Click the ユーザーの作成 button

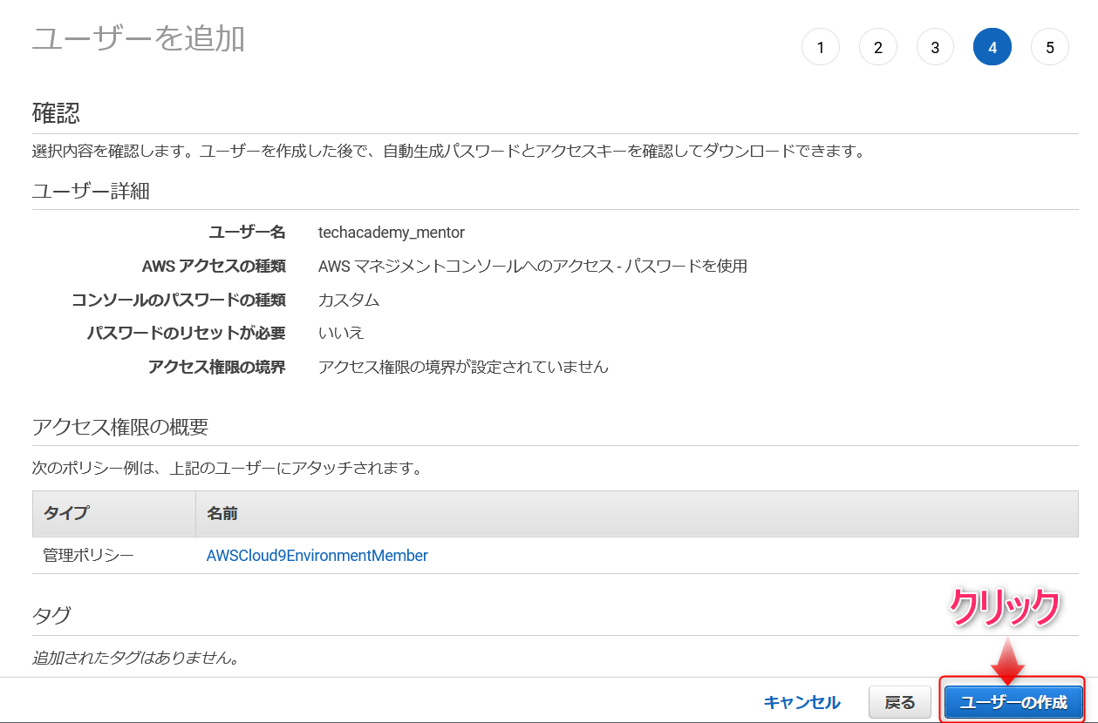pos(1013,702)
